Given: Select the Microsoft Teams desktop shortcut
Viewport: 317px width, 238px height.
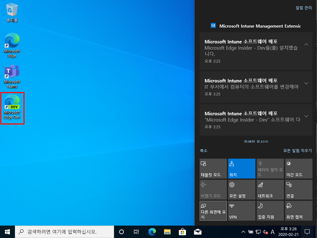Looking at the screenshot, I should click(12, 77).
